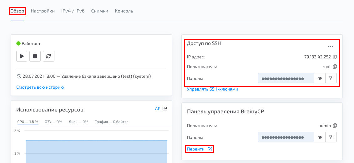Copy the BrainyCP admin username

click(335, 125)
